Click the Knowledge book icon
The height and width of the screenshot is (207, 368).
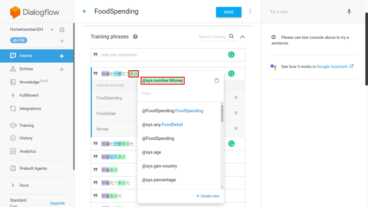13,82
